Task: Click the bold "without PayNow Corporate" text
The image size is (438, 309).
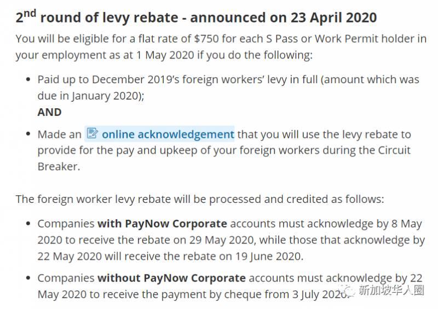Action: (x=171, y=278)
